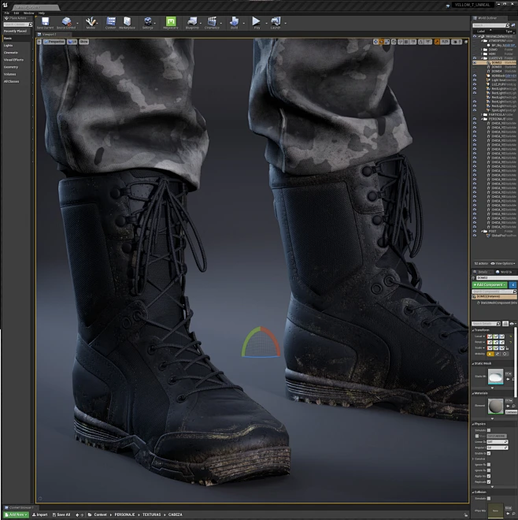
Task: Toggle scale snapping in viewport toolbar
Action: point(437,42)
